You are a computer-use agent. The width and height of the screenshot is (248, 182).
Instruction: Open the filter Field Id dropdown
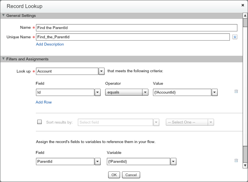pyautogui.click(x=98, y=93)
